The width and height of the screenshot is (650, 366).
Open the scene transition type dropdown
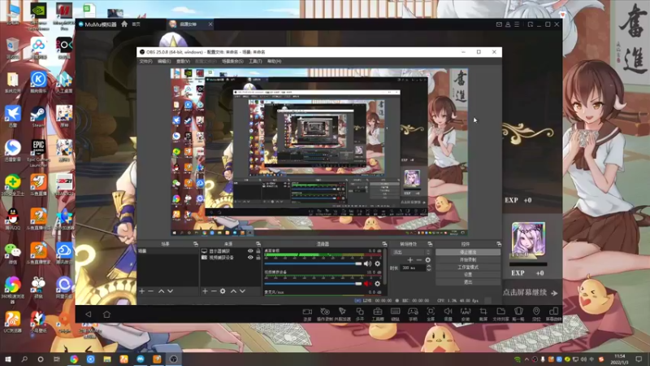coord(411,252)
